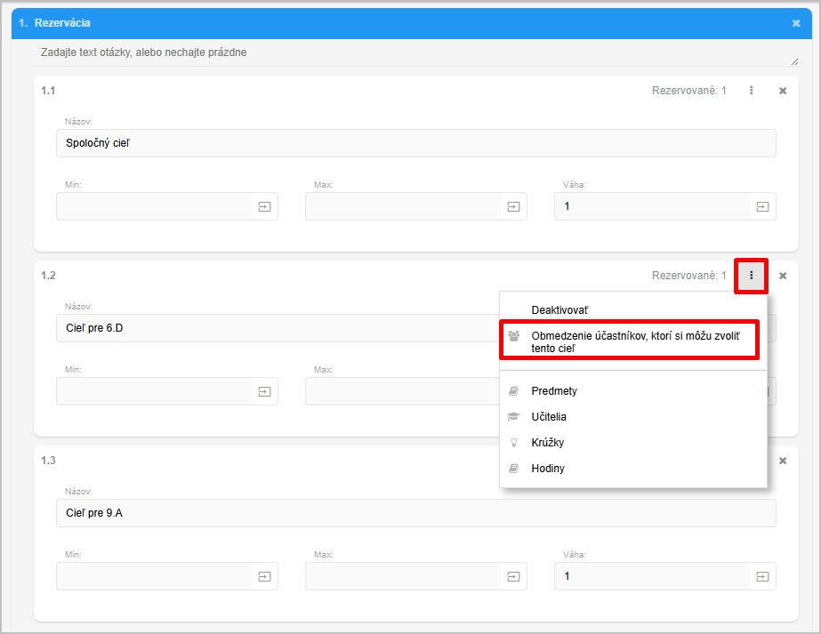Image resolution: width=821 pixels, height=634 pixels.
Task: Click three-dot options icon for item 1.2
Action: point(752,276)
